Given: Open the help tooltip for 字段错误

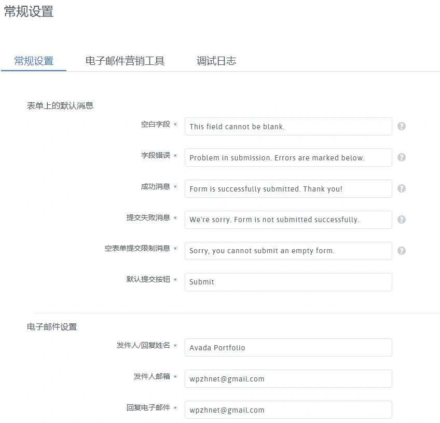Looking at the screenshot, I should coord(401,157).
